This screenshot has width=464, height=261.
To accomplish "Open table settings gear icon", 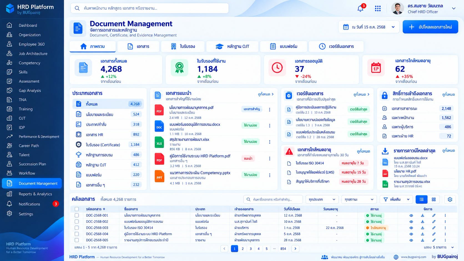I will (x=450, y=199).
